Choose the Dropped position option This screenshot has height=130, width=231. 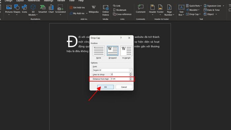(x=113, y=52)
